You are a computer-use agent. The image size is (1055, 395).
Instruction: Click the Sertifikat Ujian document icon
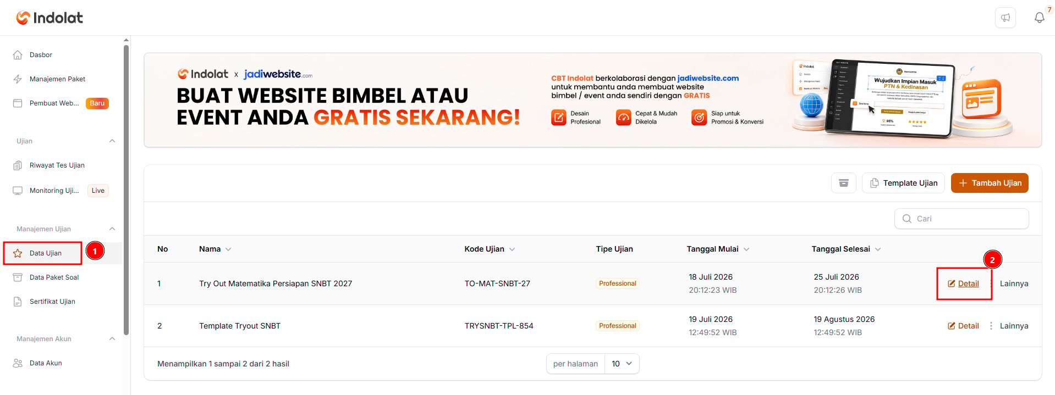18,302
